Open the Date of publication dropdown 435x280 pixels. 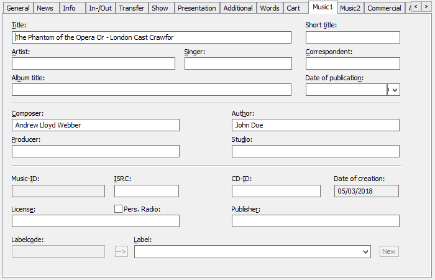click(x=393, y=90)
